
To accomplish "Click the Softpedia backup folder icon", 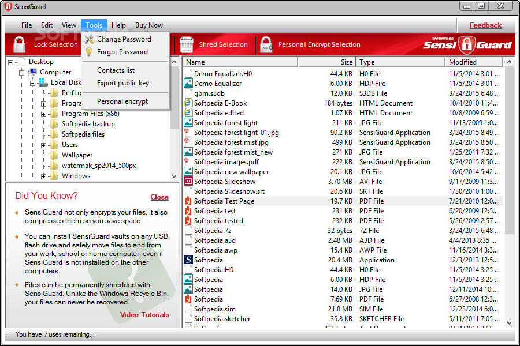I will (x=54, y=124).
